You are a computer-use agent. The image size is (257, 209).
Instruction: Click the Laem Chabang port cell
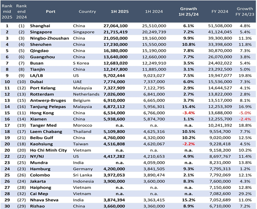[x=46, y=132]
